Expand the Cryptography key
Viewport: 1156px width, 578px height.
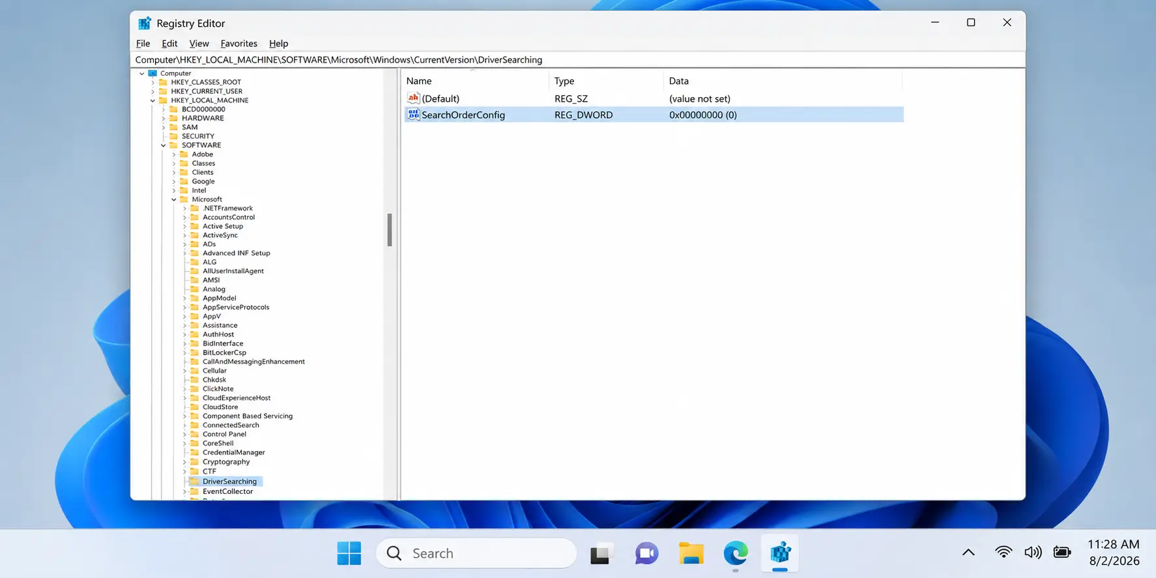pyautogui.click(x=184, y=462)
